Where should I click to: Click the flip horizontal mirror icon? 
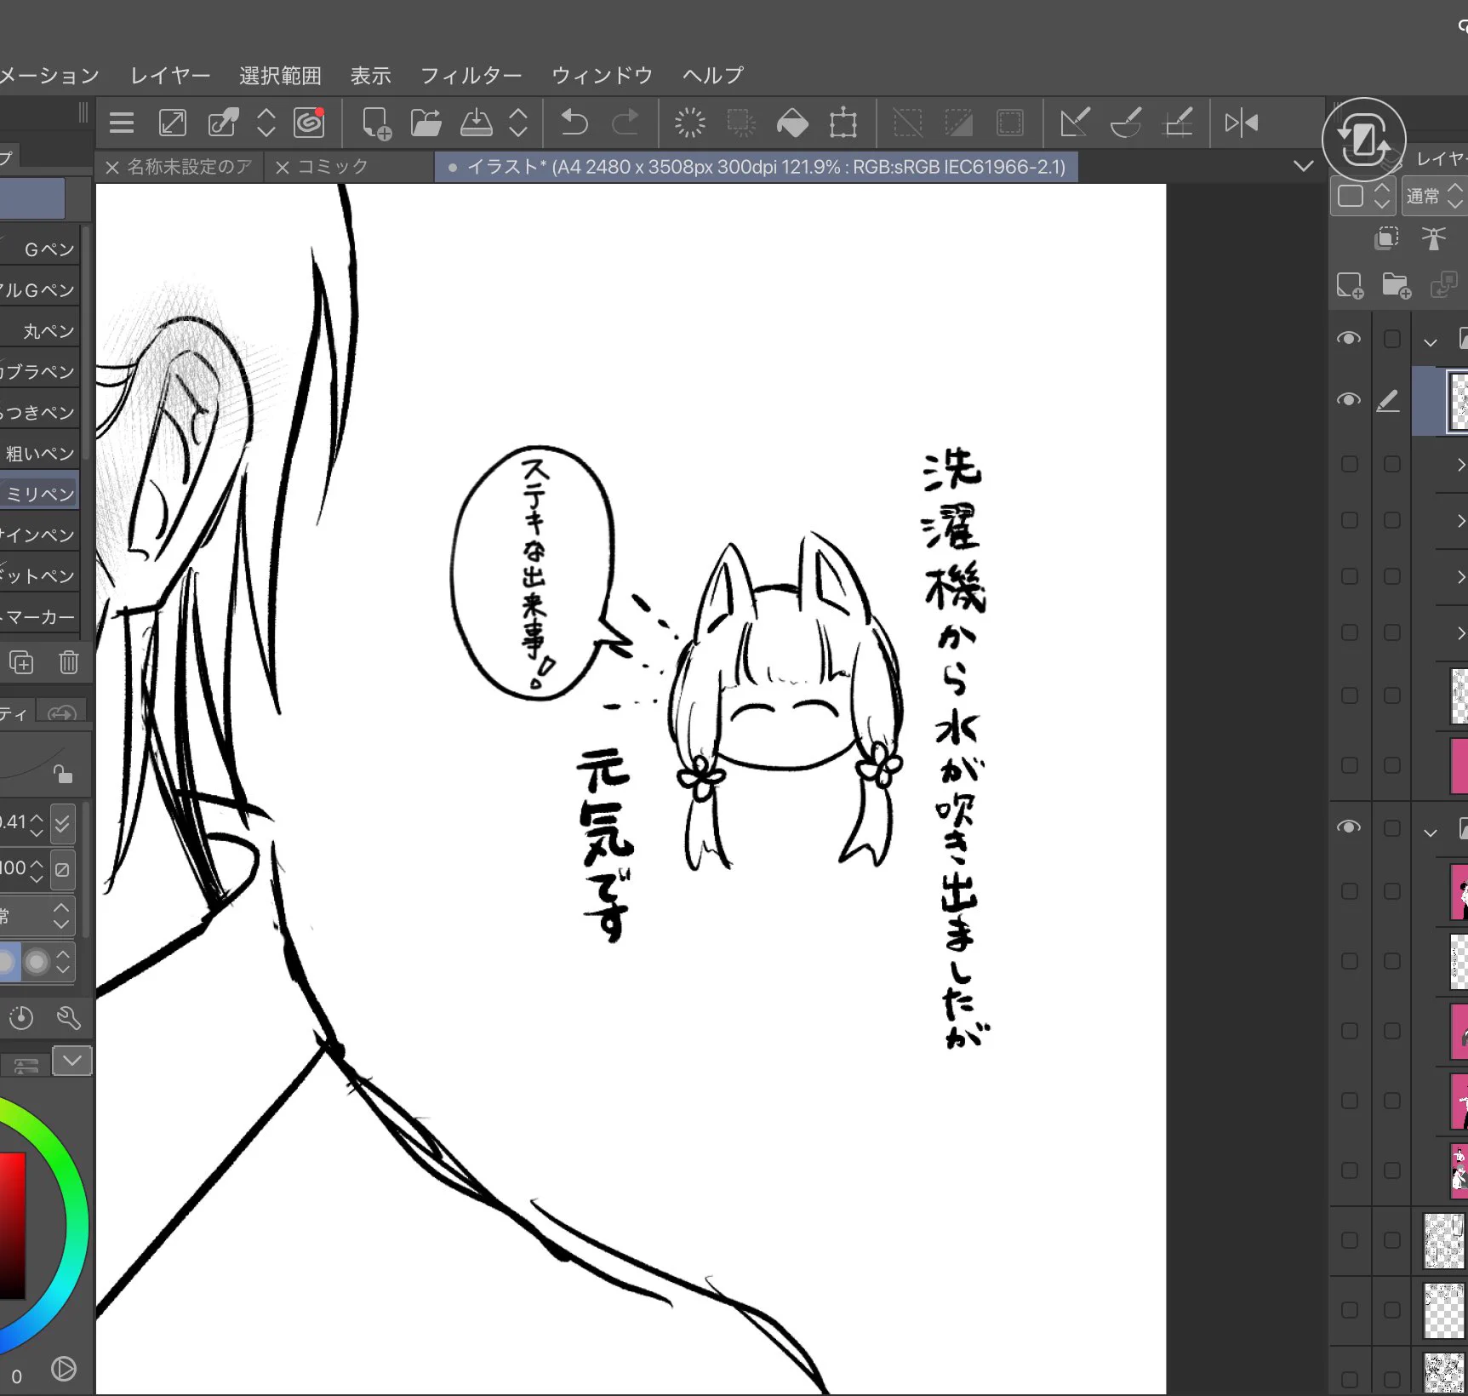(x=1242, y=123)
